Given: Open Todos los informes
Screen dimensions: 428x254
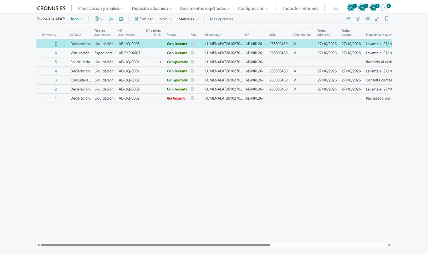Looking at the screenshot, I should pos(300,8).
